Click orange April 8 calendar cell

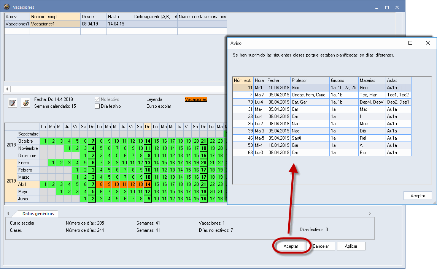(100, 184)
